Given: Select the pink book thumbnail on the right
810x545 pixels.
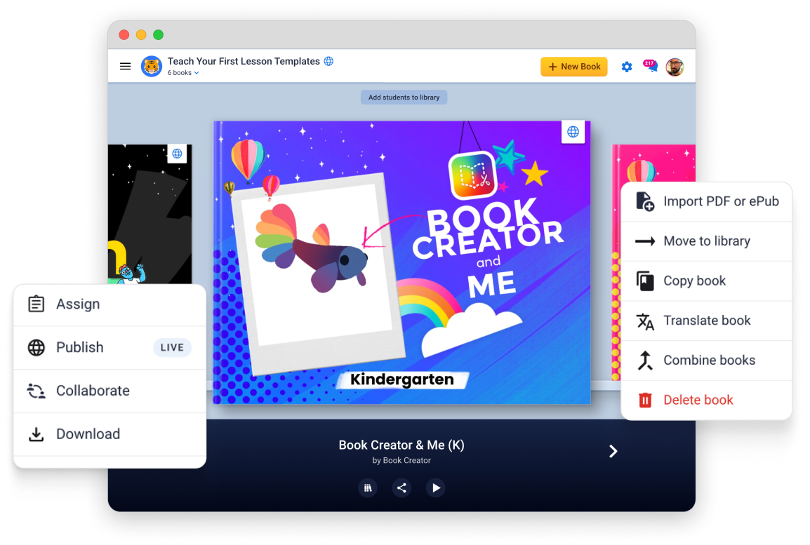Looking at the screenshot, I should [x=653, y=163].
